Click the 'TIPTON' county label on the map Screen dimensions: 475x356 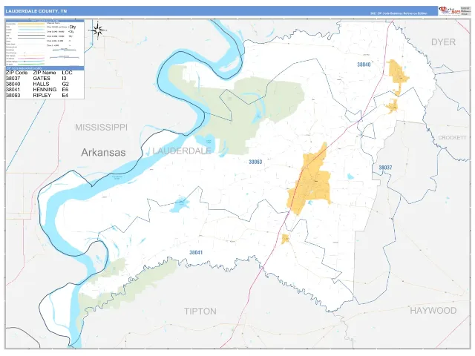coord(200,311)
